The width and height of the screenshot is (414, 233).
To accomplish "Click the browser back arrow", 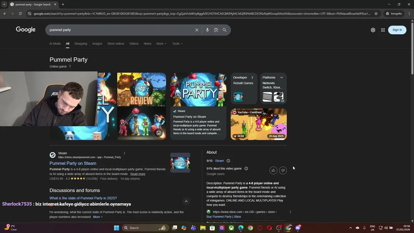I will (5, 14).
